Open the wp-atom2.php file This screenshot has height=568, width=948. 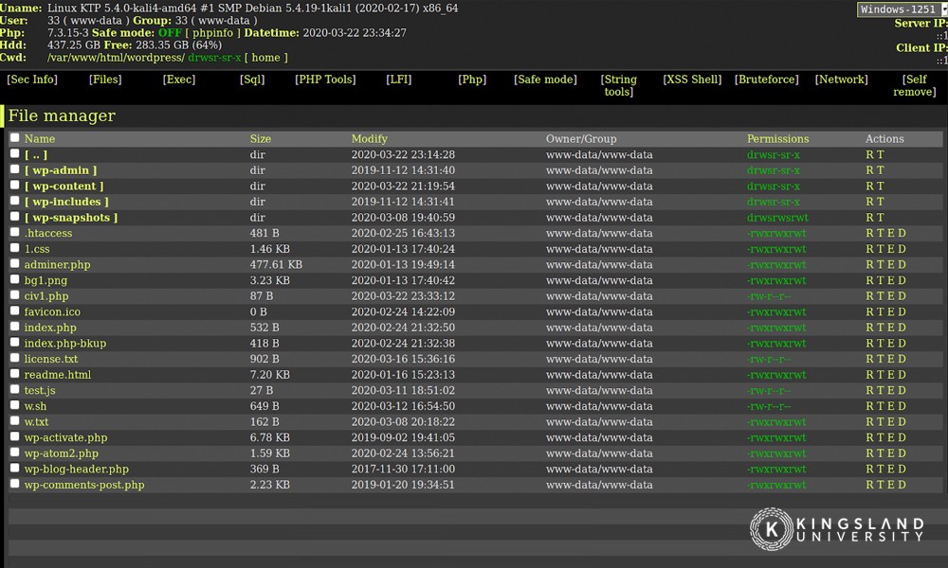61,453
